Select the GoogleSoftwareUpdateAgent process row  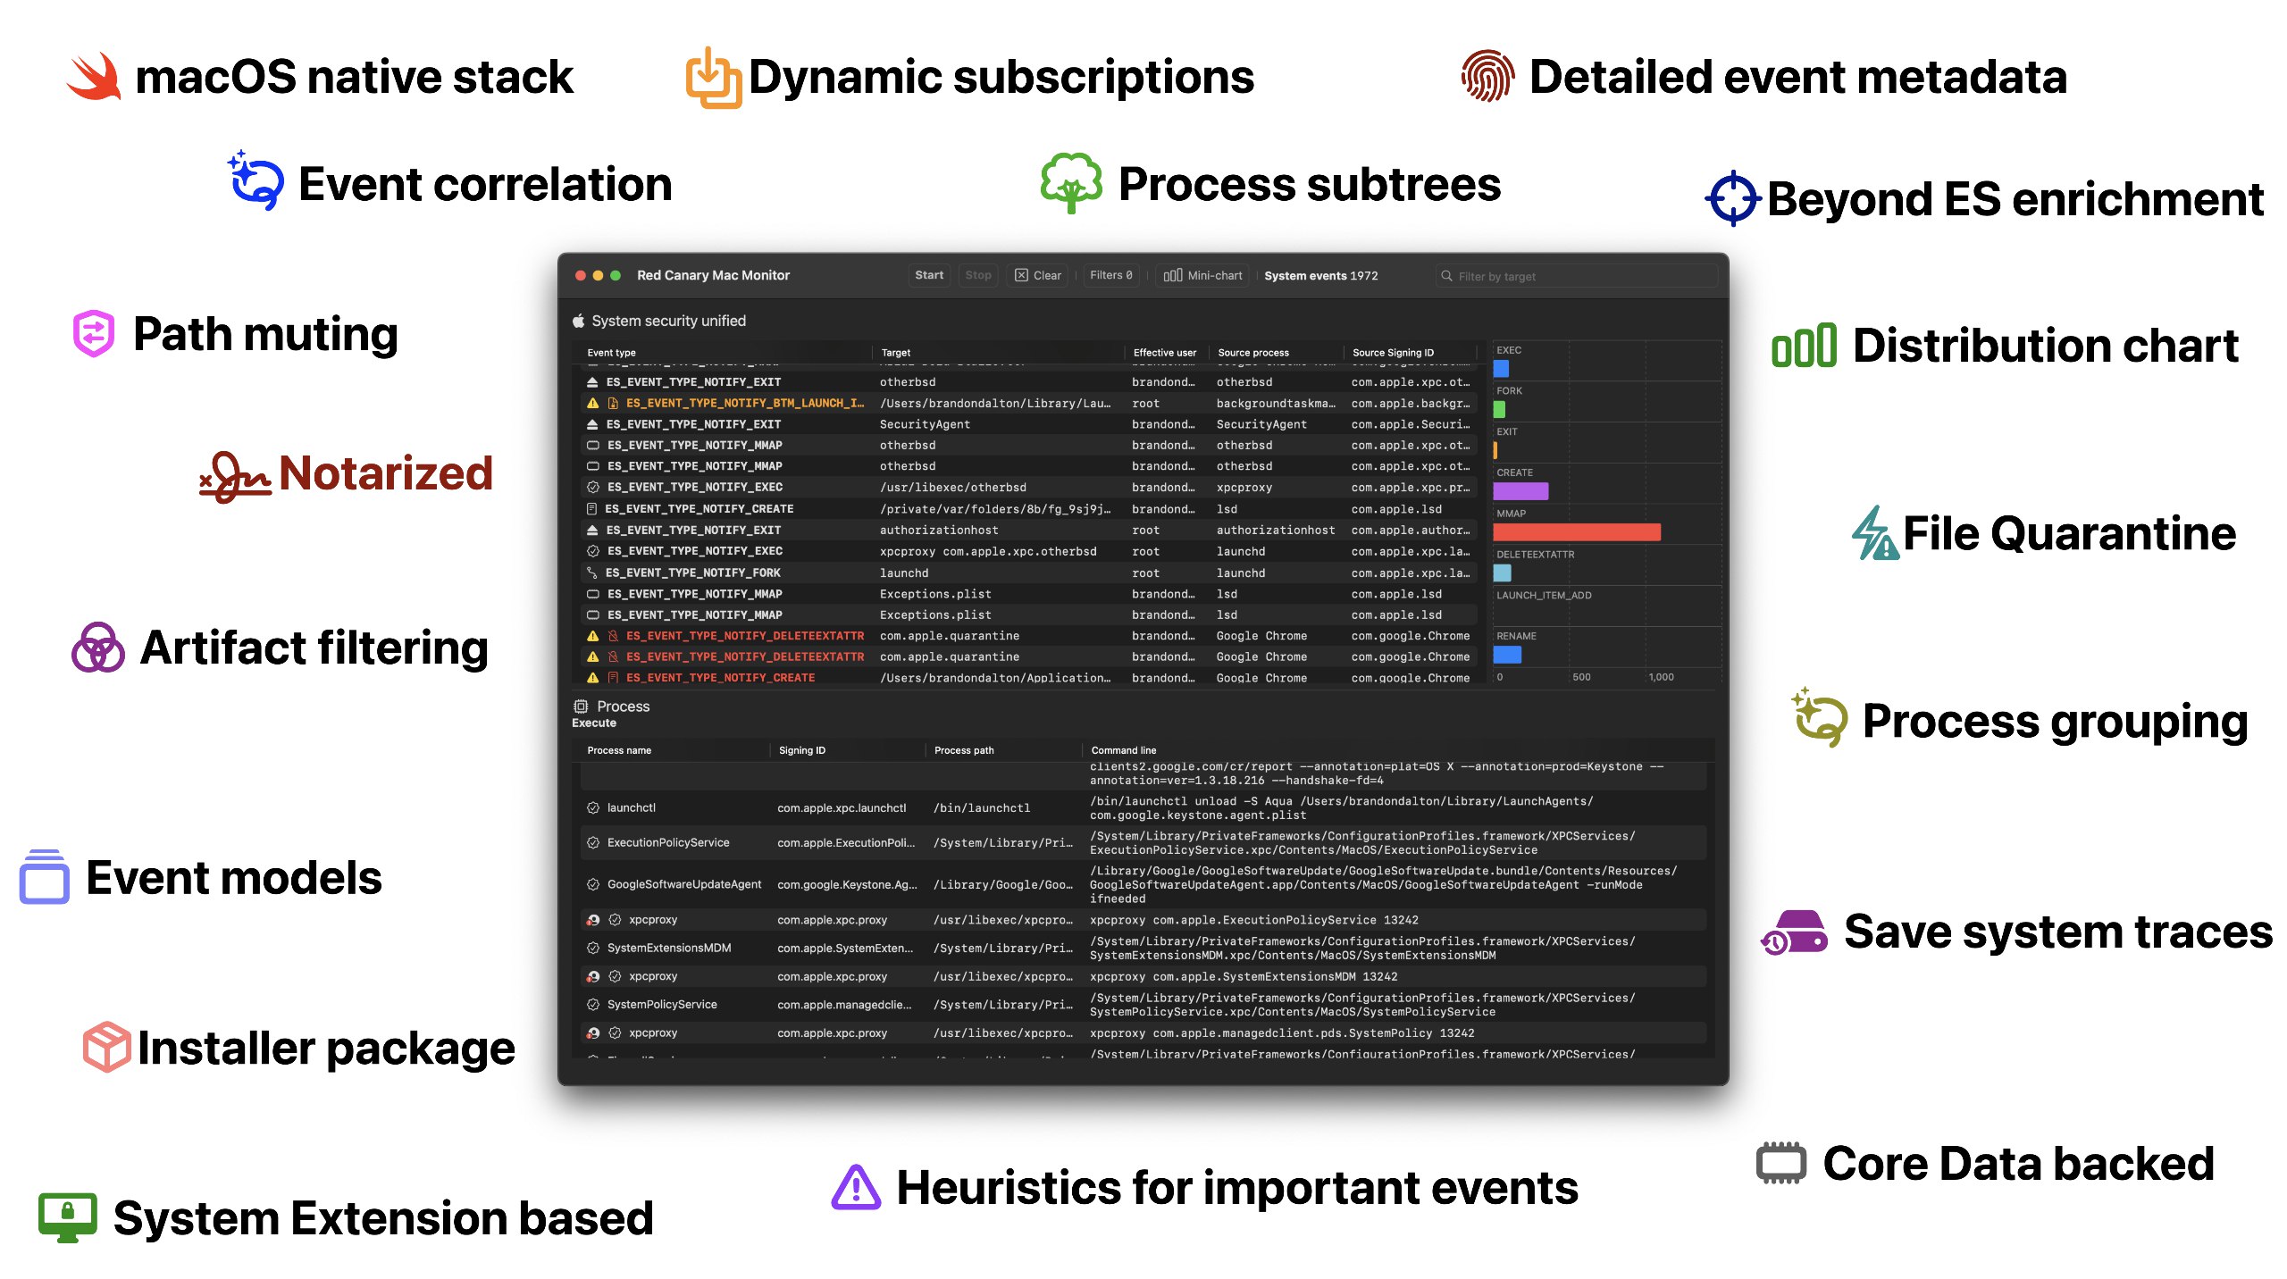(1143, 885)
